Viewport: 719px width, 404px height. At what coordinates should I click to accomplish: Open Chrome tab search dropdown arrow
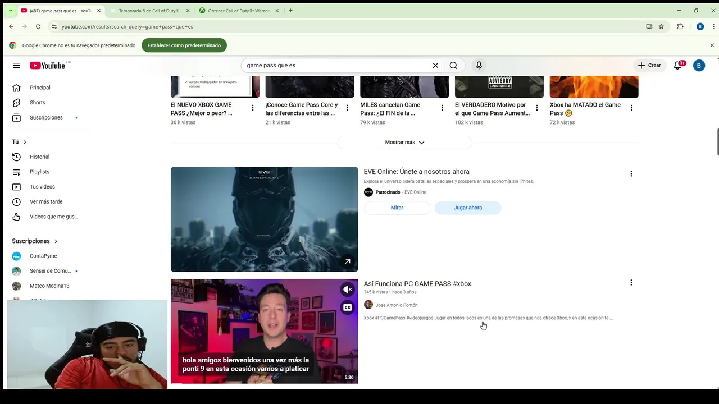tap(10, 11)
